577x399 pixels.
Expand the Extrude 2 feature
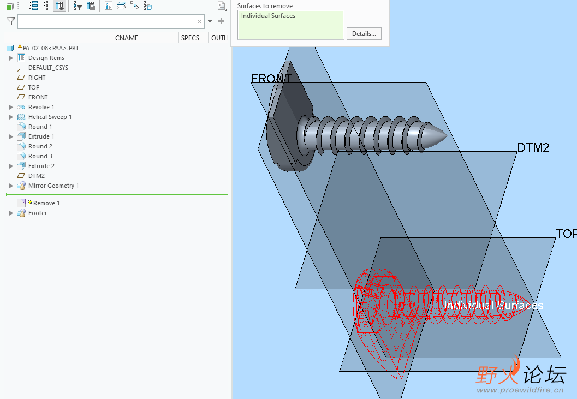coord(11,166)
